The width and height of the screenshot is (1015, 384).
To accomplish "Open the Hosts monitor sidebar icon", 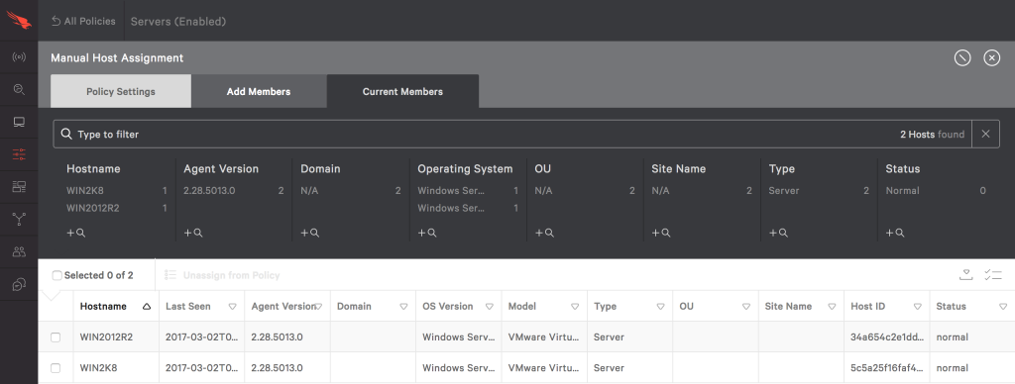I will click(x=19, y=122).
